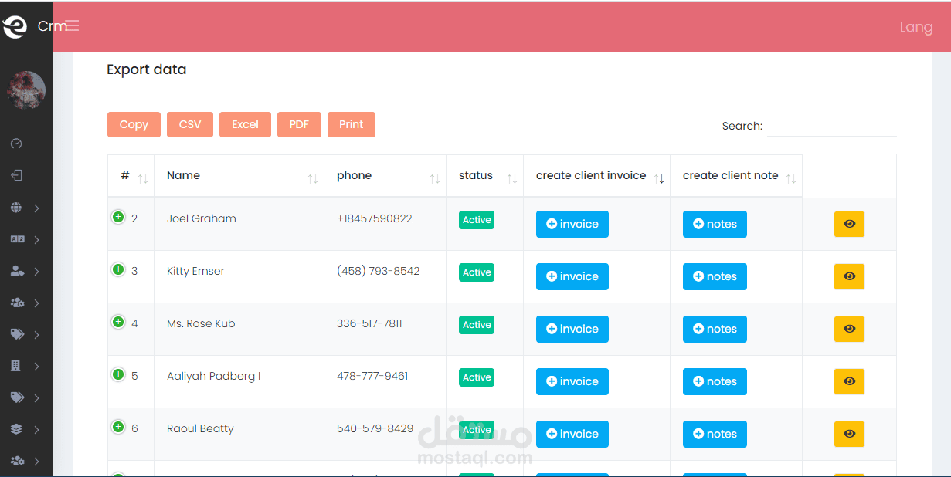Image resolution: width=951 pixels, height=477 pixels.
Task: View Raoul Beatty's details with eye button
Action: [849, 434]
